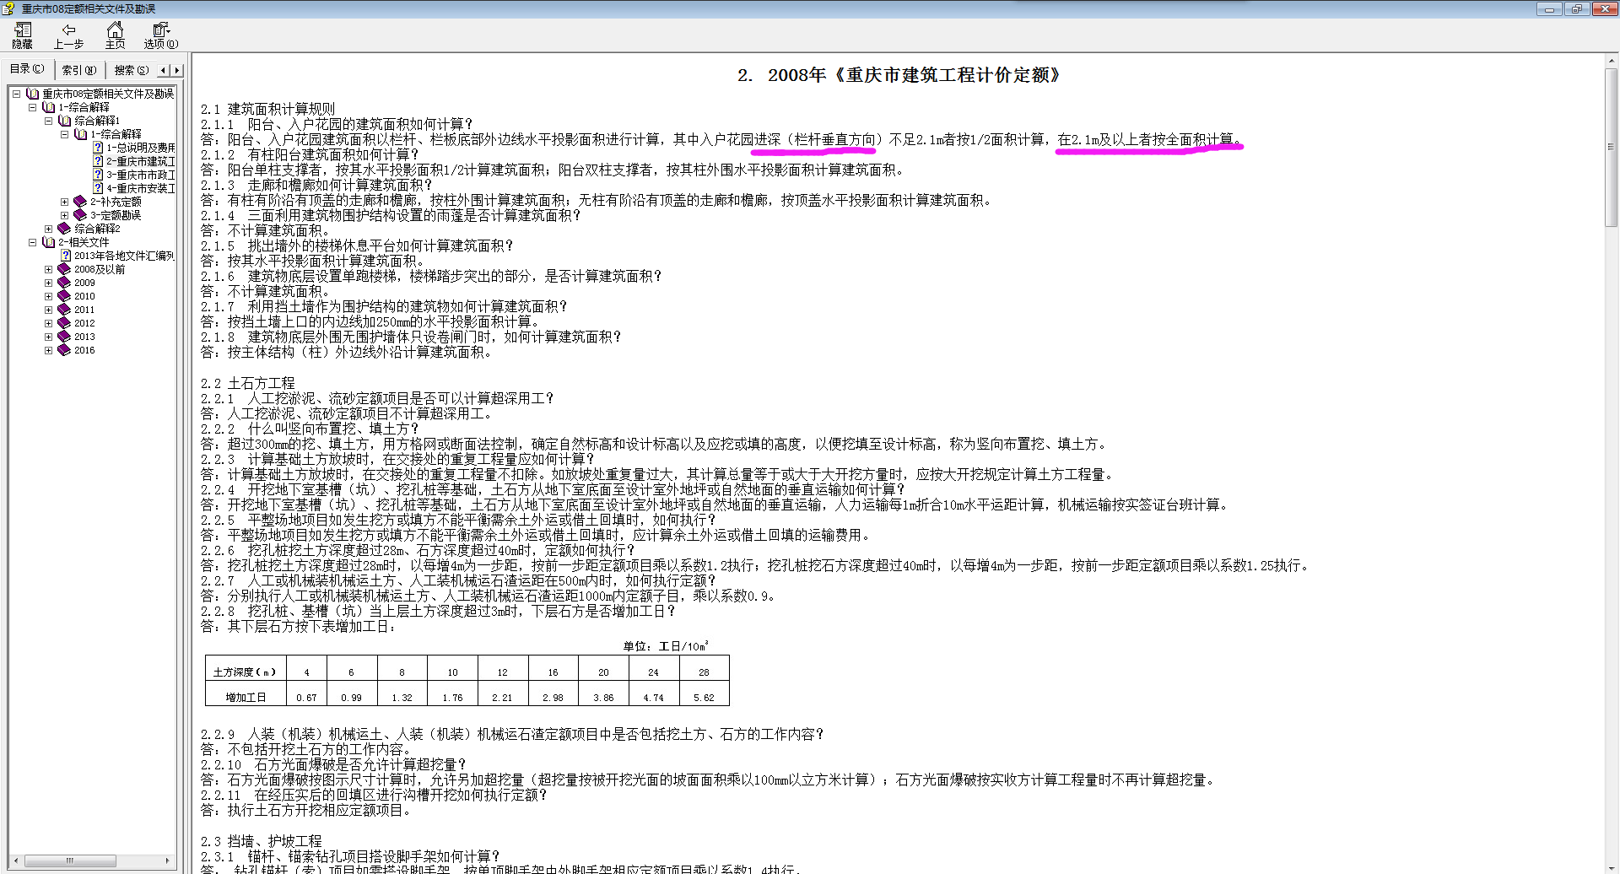Collapse the 综合解释1 node

(x=48, y=121)
